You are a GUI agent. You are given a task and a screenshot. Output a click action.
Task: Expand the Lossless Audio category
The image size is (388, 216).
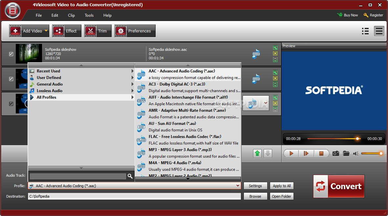(x=81, y=91)
